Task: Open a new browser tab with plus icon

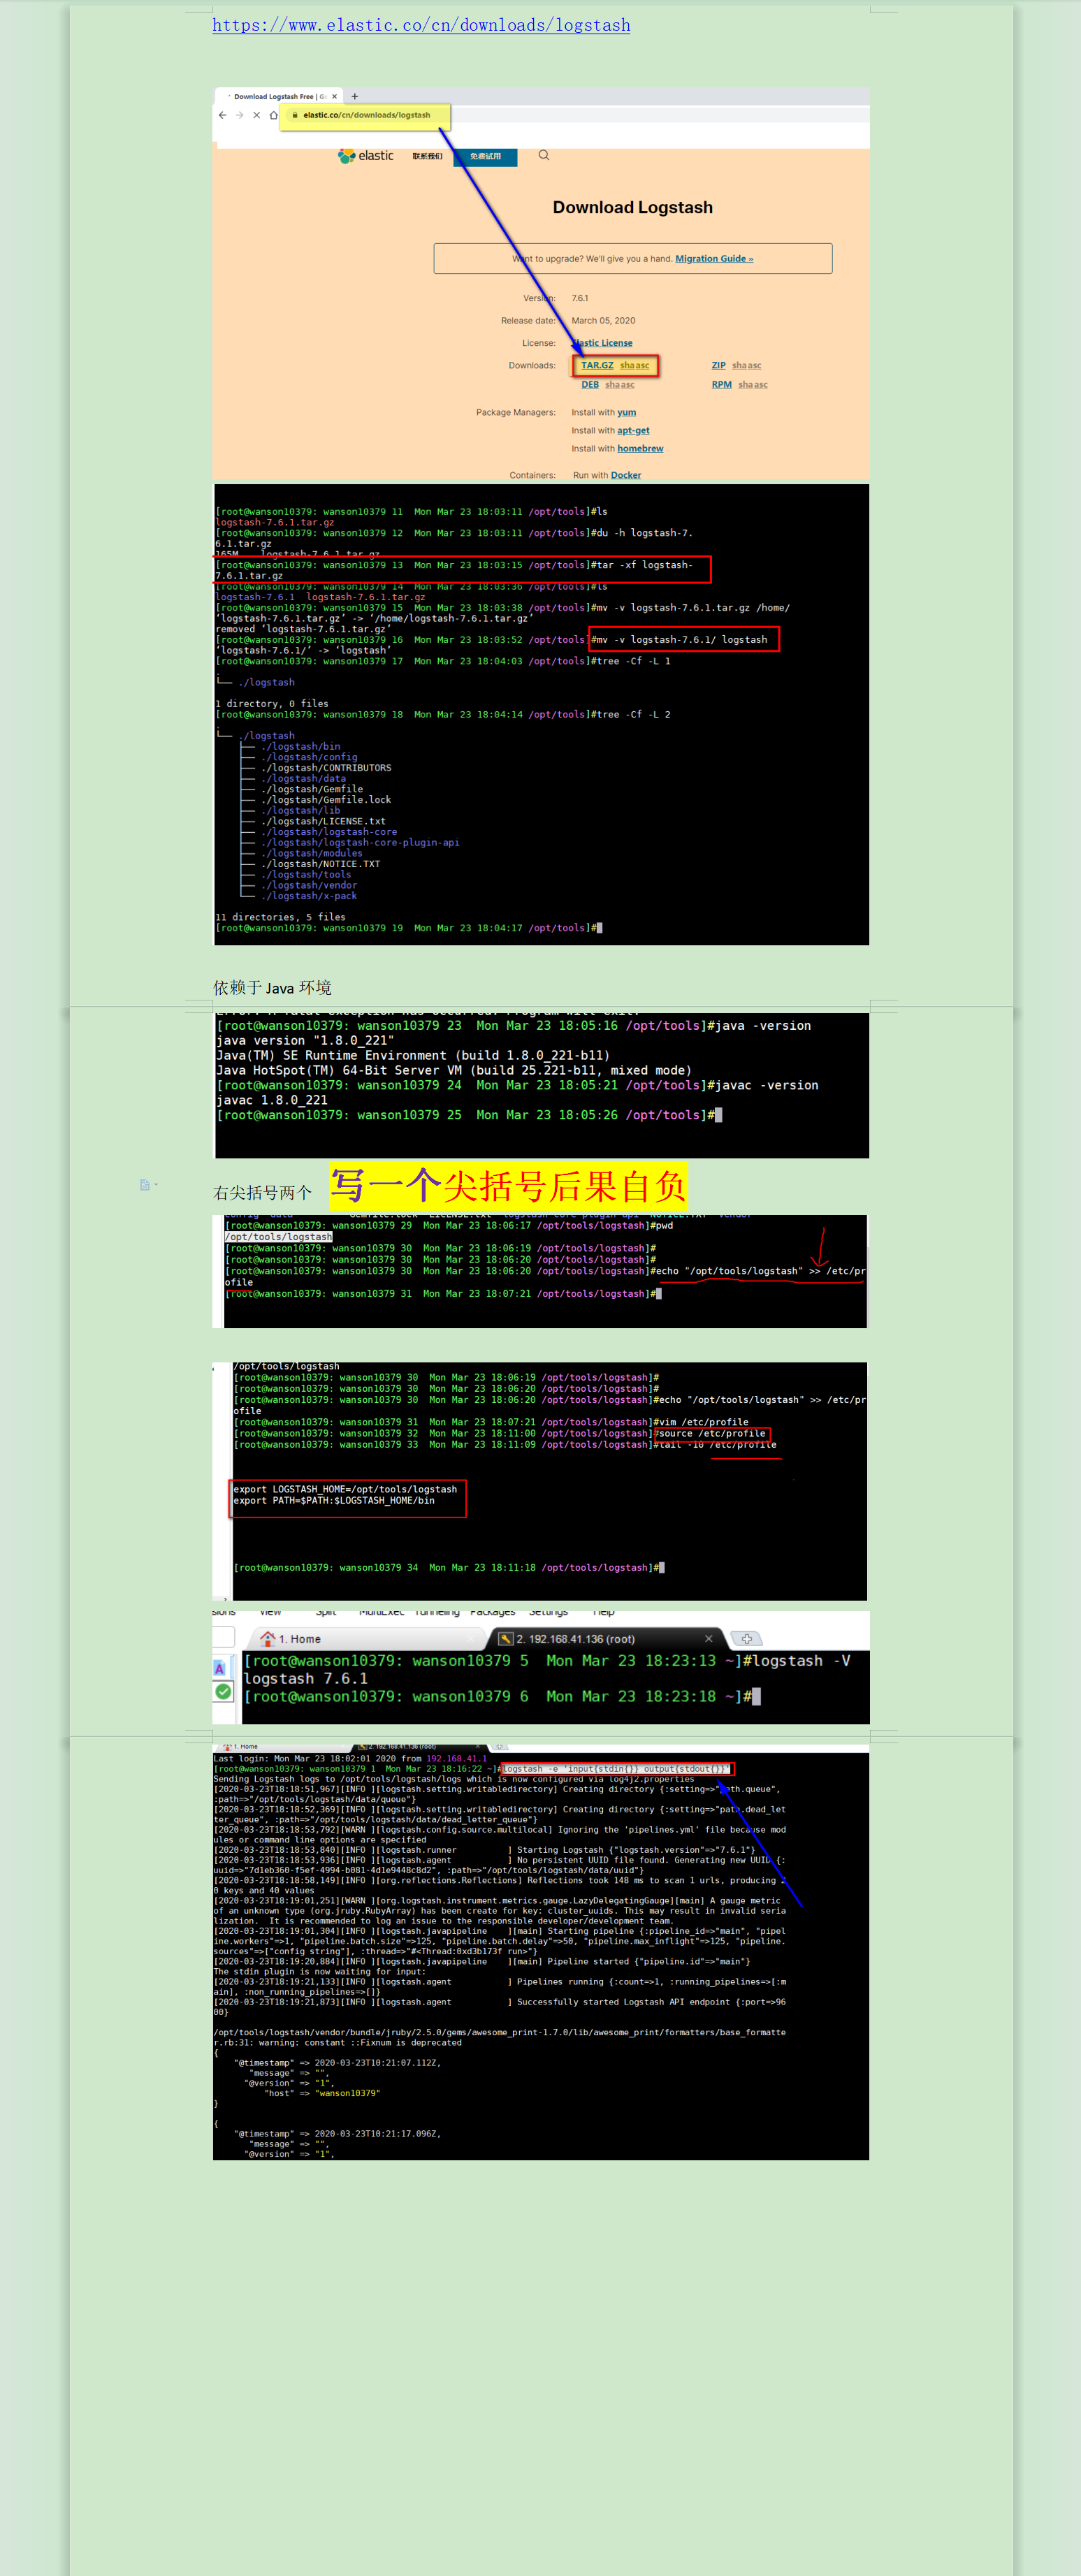Action: [x=354, y=97]
